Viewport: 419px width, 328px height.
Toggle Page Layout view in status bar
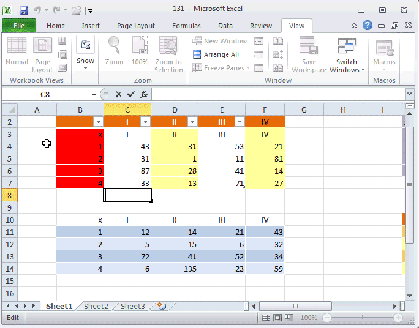(277, 318)
